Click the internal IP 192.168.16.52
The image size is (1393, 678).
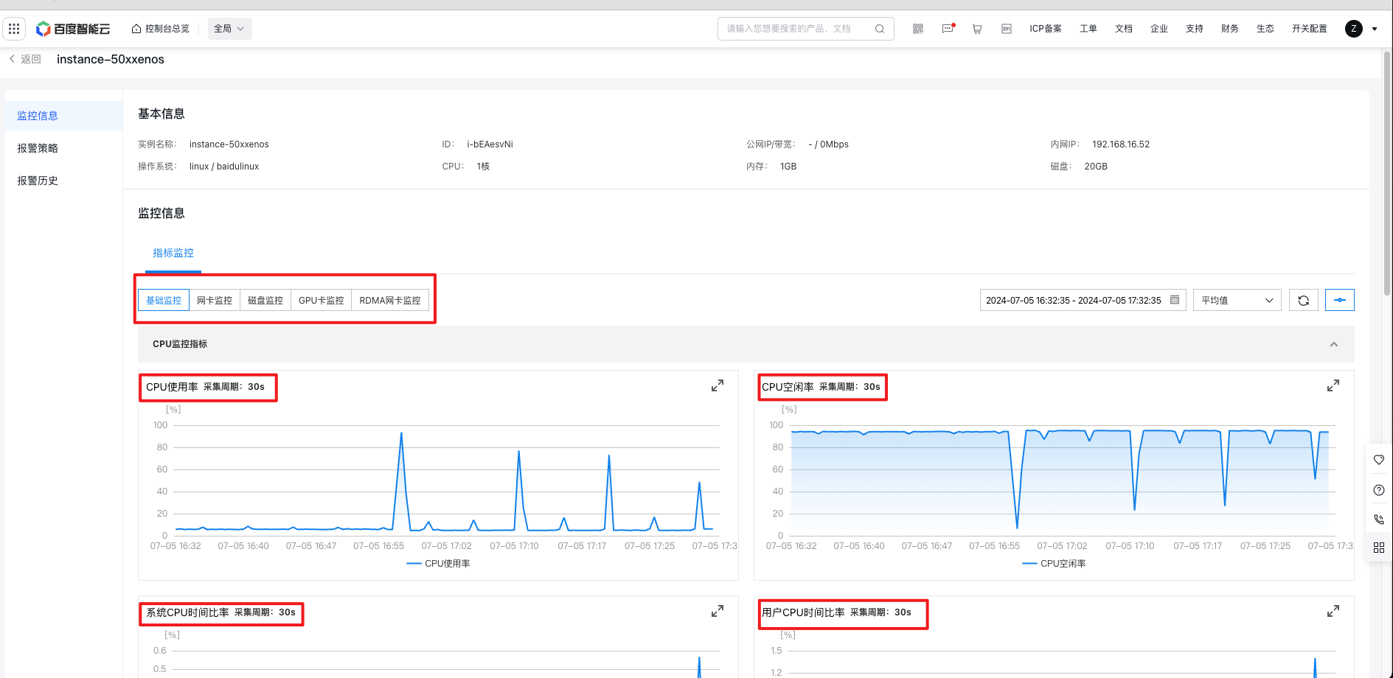(1121, 144)
